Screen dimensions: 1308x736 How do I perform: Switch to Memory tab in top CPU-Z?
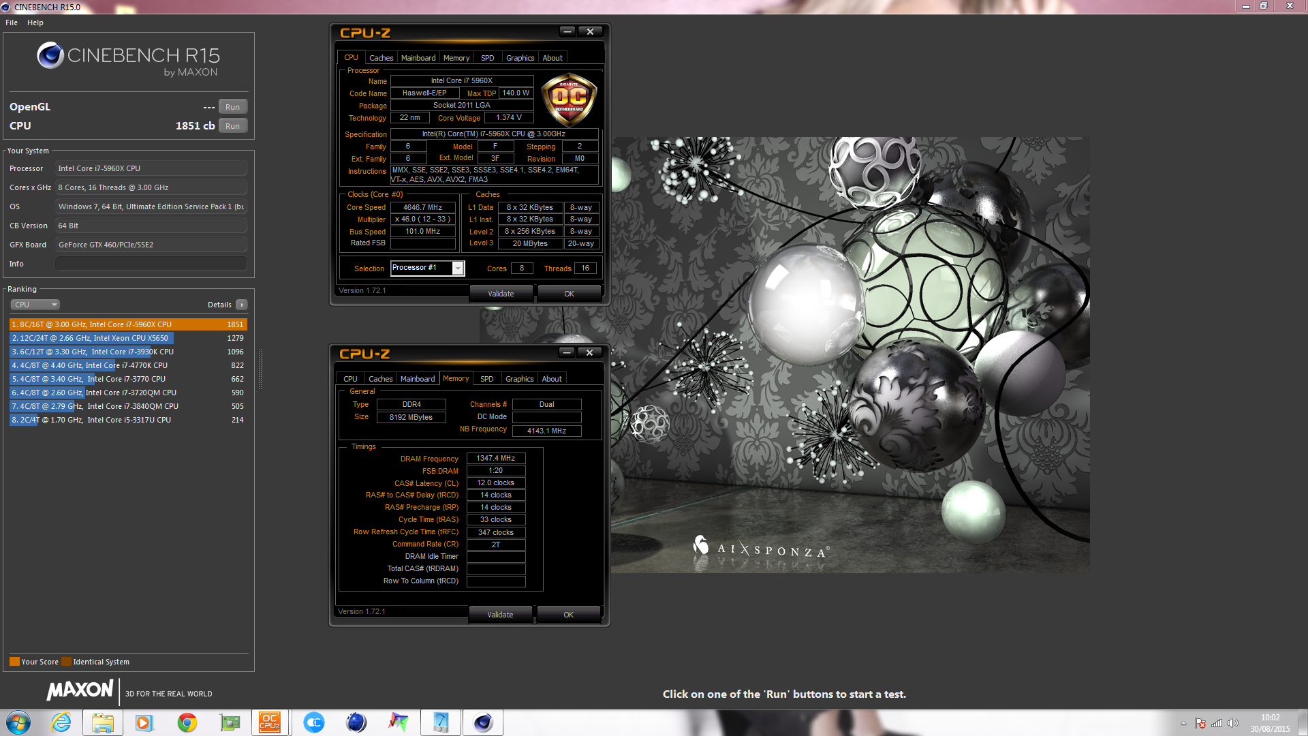456,58
